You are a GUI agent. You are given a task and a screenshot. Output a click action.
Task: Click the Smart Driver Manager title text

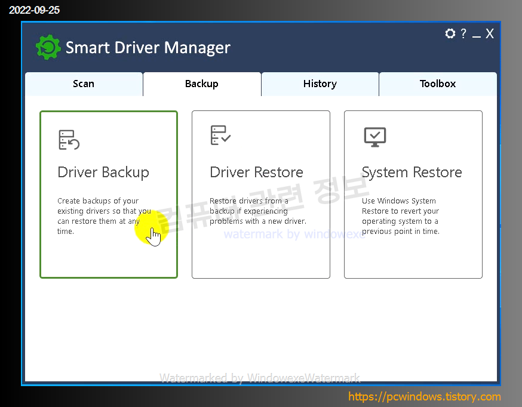(x=148, y=48)
